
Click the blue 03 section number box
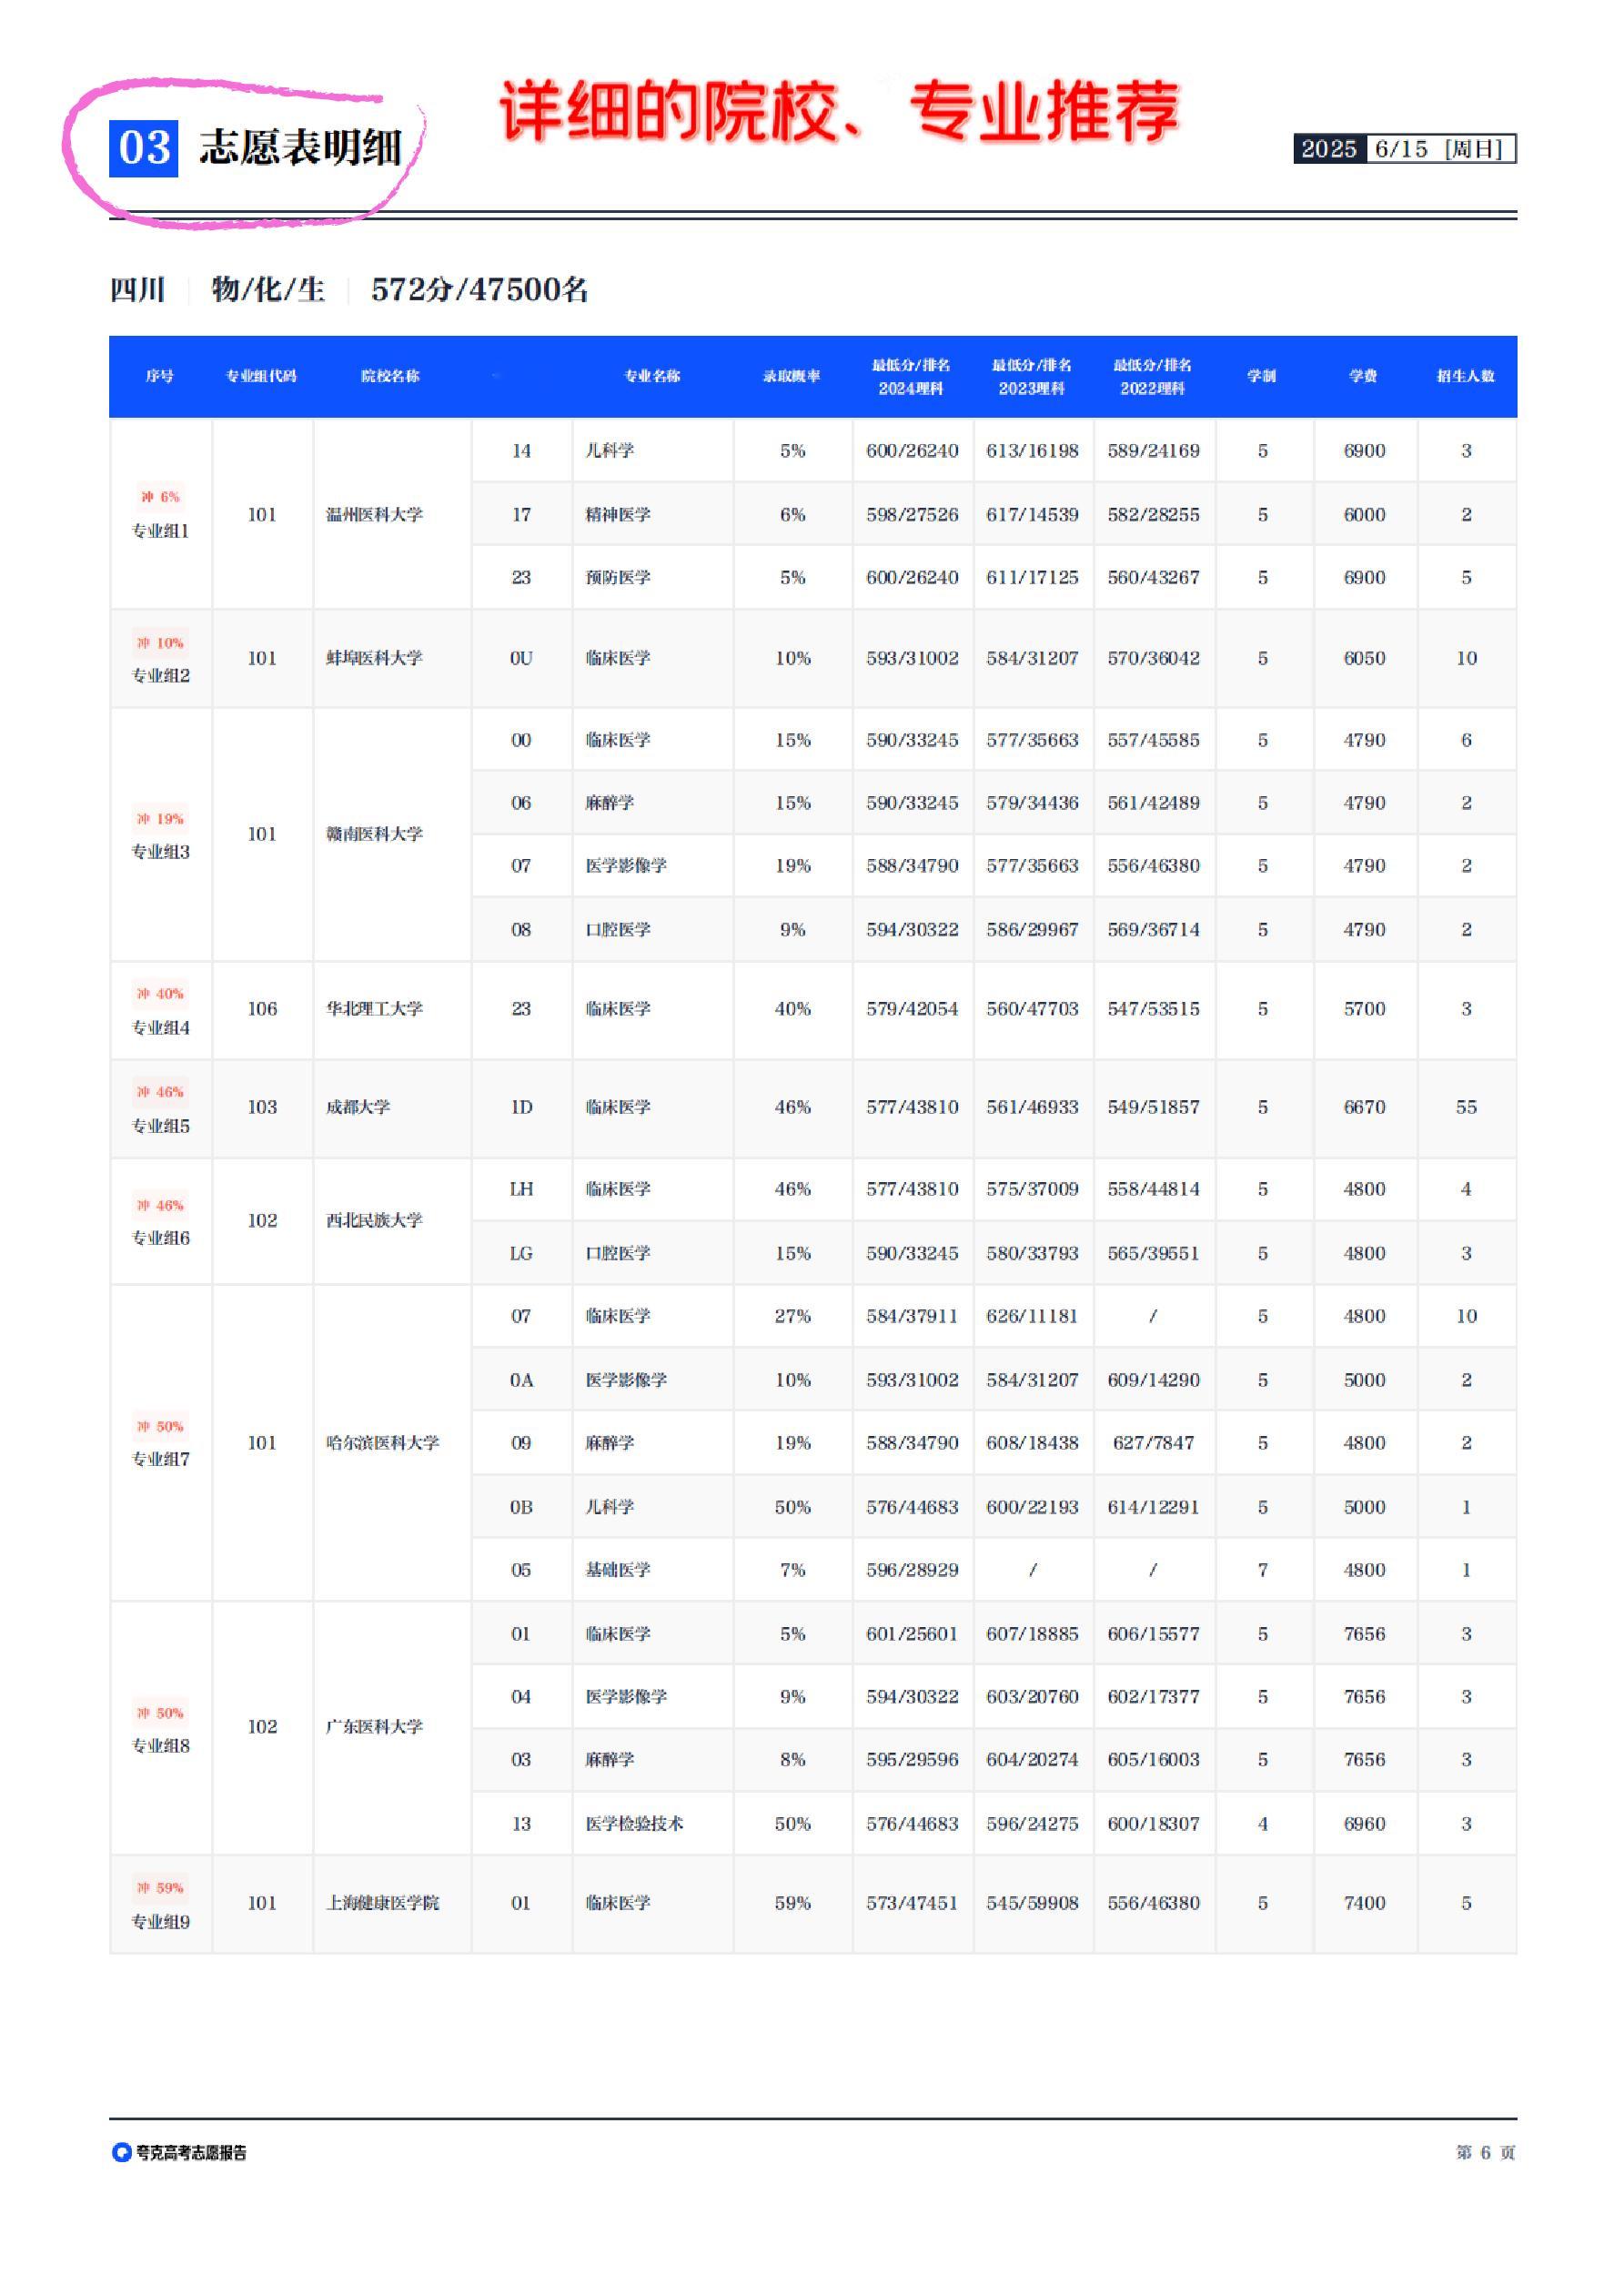[143, 148]
